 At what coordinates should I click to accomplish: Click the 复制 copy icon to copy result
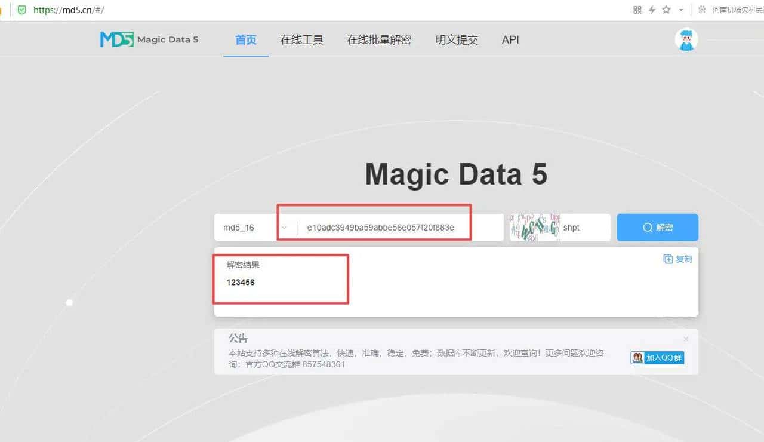(x=668, y=259)
